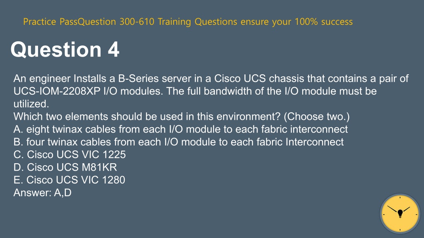Click the word 'utilized.' in the question
Screen dimensions: 424x238
pyautogui.click(x=31, y=104)
